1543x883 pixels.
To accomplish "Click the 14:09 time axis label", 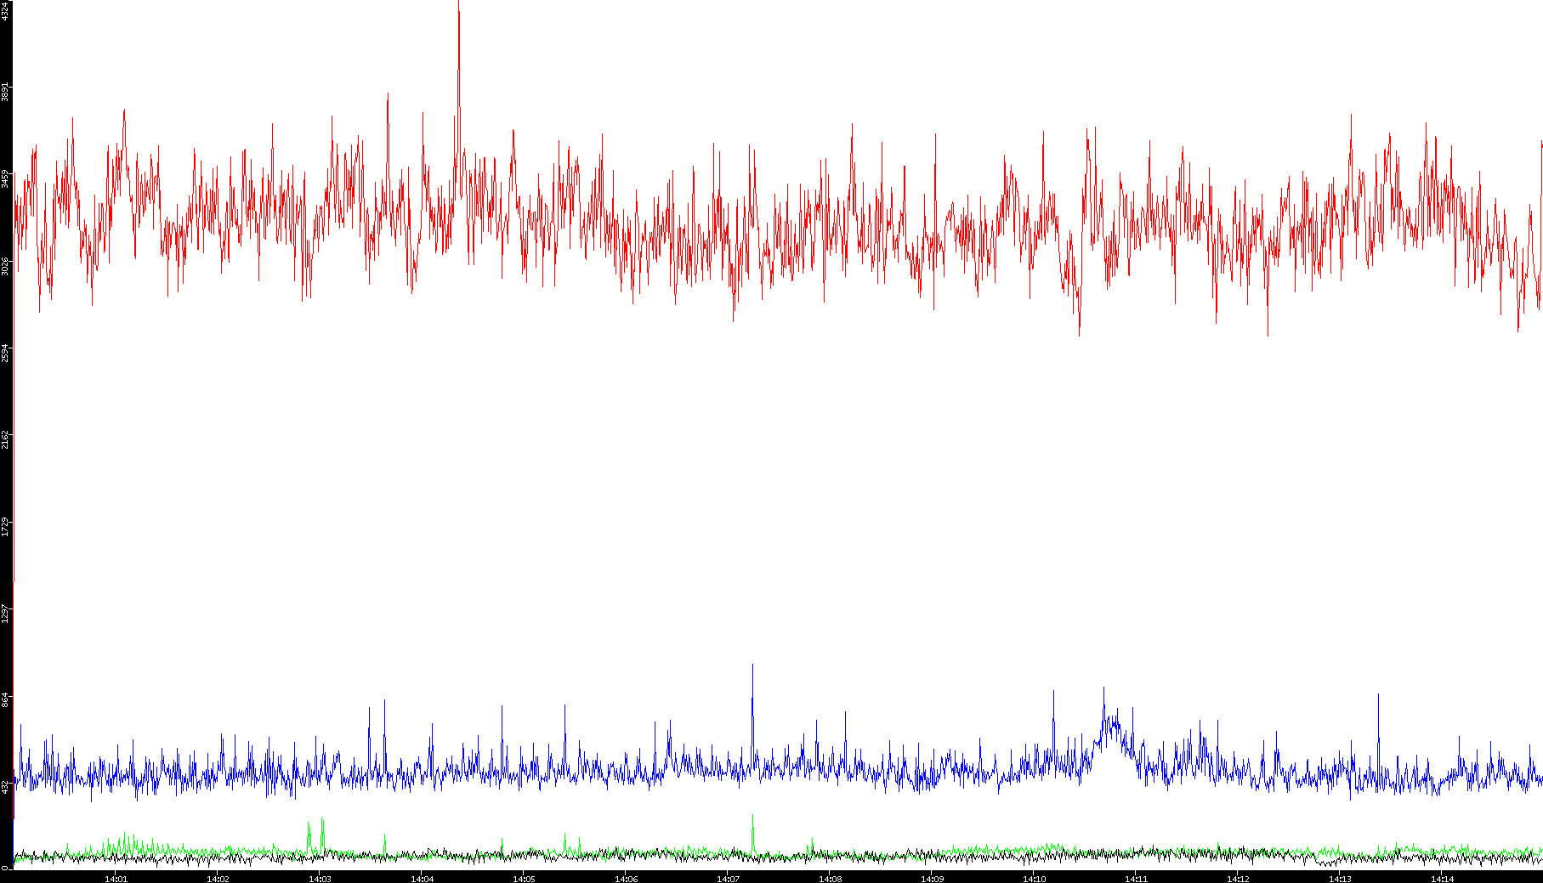I will (x=933, y=879).
